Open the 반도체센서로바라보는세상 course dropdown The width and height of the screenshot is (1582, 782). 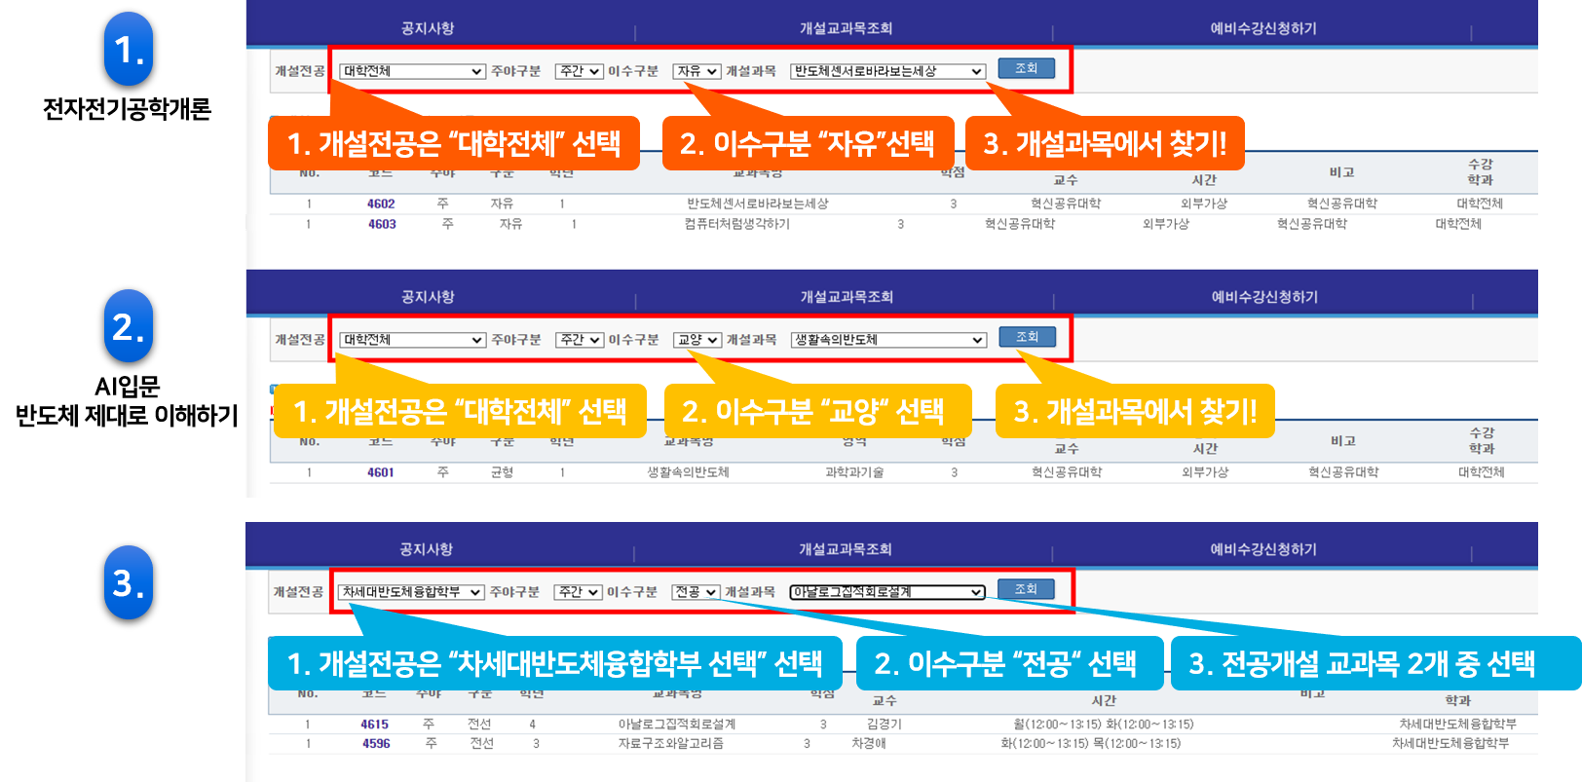click(x=887, y=71)
